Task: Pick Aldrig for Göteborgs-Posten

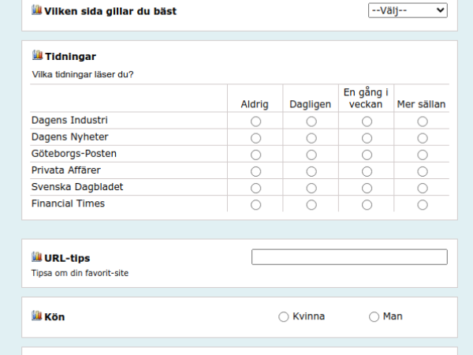Action: pyautogui.click(x=255, y=155)
